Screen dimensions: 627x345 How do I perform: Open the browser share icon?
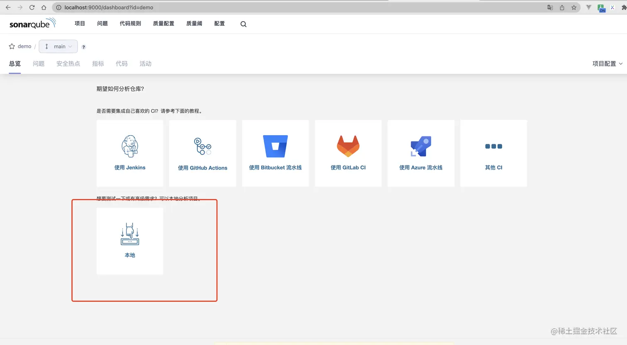click(562, 7)
